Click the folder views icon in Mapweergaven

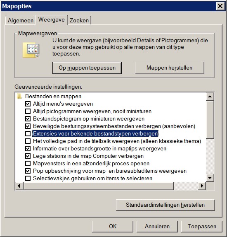pos(31,50)
